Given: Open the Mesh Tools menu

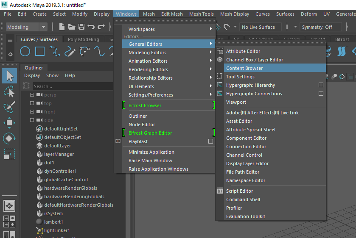Looking at the screenshot, I should pyautogui.click(x=202, y=14).
